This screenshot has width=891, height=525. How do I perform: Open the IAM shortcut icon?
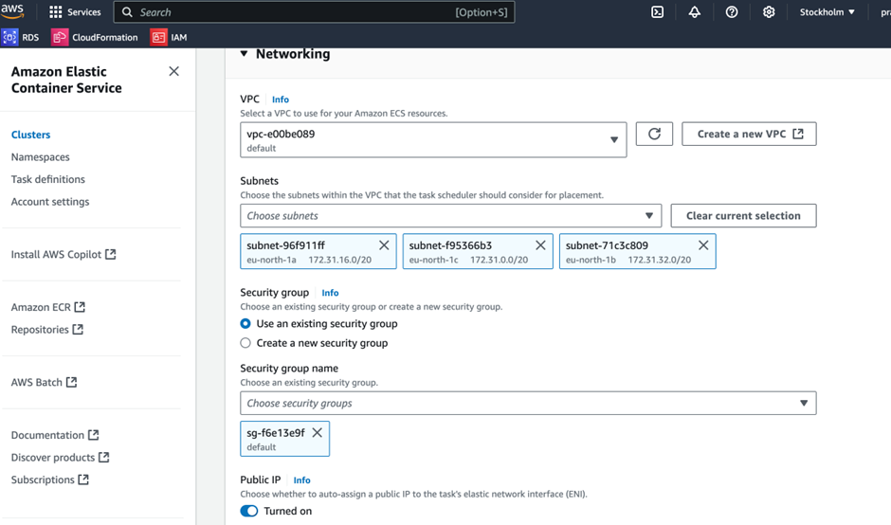pyautogui.click(x=158, y=37)
